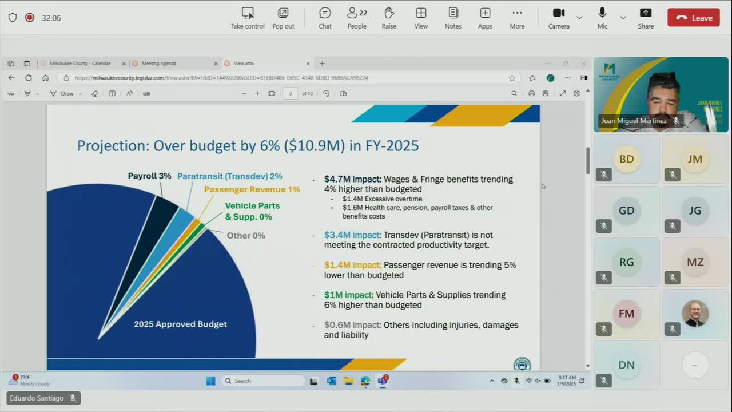
Task: Save the PDF document
Action: coord(546,93)
